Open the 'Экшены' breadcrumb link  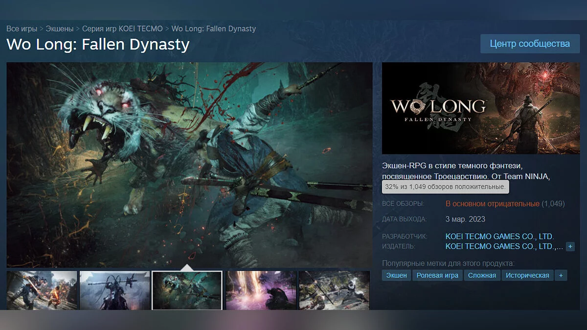click(x=60, y=28)
